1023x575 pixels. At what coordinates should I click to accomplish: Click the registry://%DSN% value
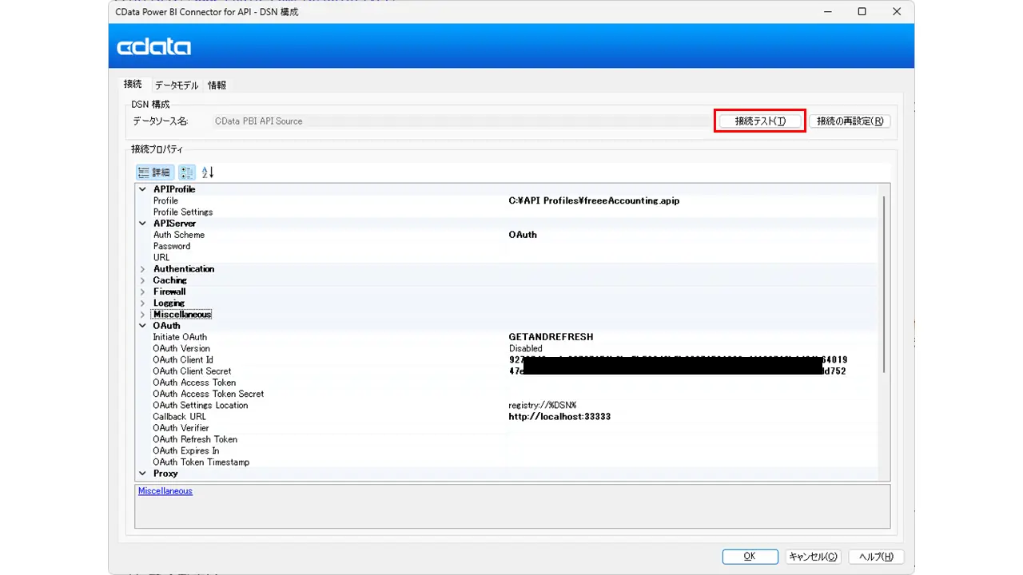(x=542, y=406)
